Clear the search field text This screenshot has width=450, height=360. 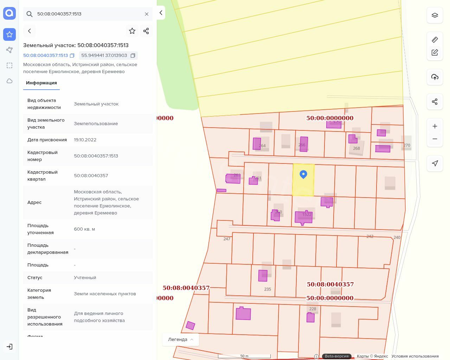(147, 14)
